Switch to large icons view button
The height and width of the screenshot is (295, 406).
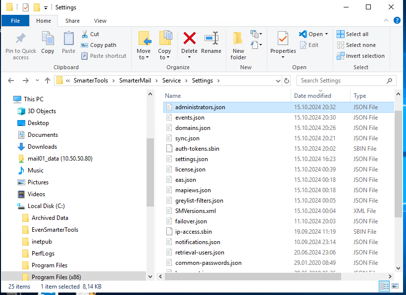click(395, 286)
